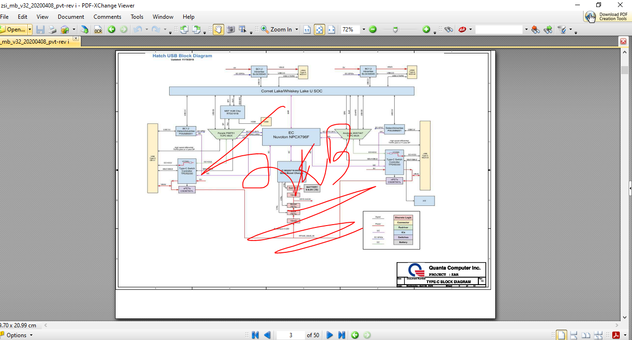Expand the Redo history dropdown arrow
Viewport: 632px width, 340px height.
[x=165, y=30]
